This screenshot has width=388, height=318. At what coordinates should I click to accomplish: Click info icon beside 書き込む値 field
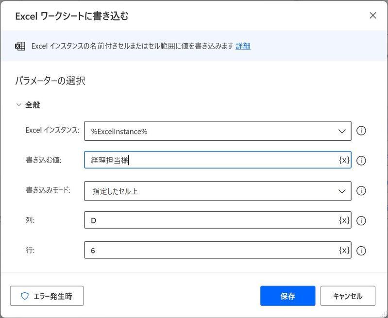(x=361, y=161)
